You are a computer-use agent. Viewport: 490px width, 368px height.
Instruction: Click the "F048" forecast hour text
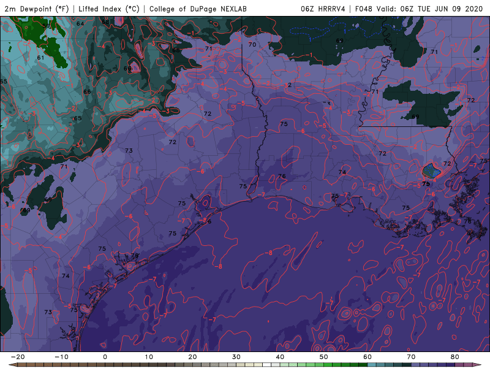pos(363,9)
